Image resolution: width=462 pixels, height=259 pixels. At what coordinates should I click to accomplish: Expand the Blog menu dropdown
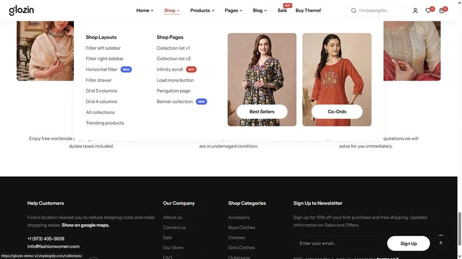click(x=259, y=10)
